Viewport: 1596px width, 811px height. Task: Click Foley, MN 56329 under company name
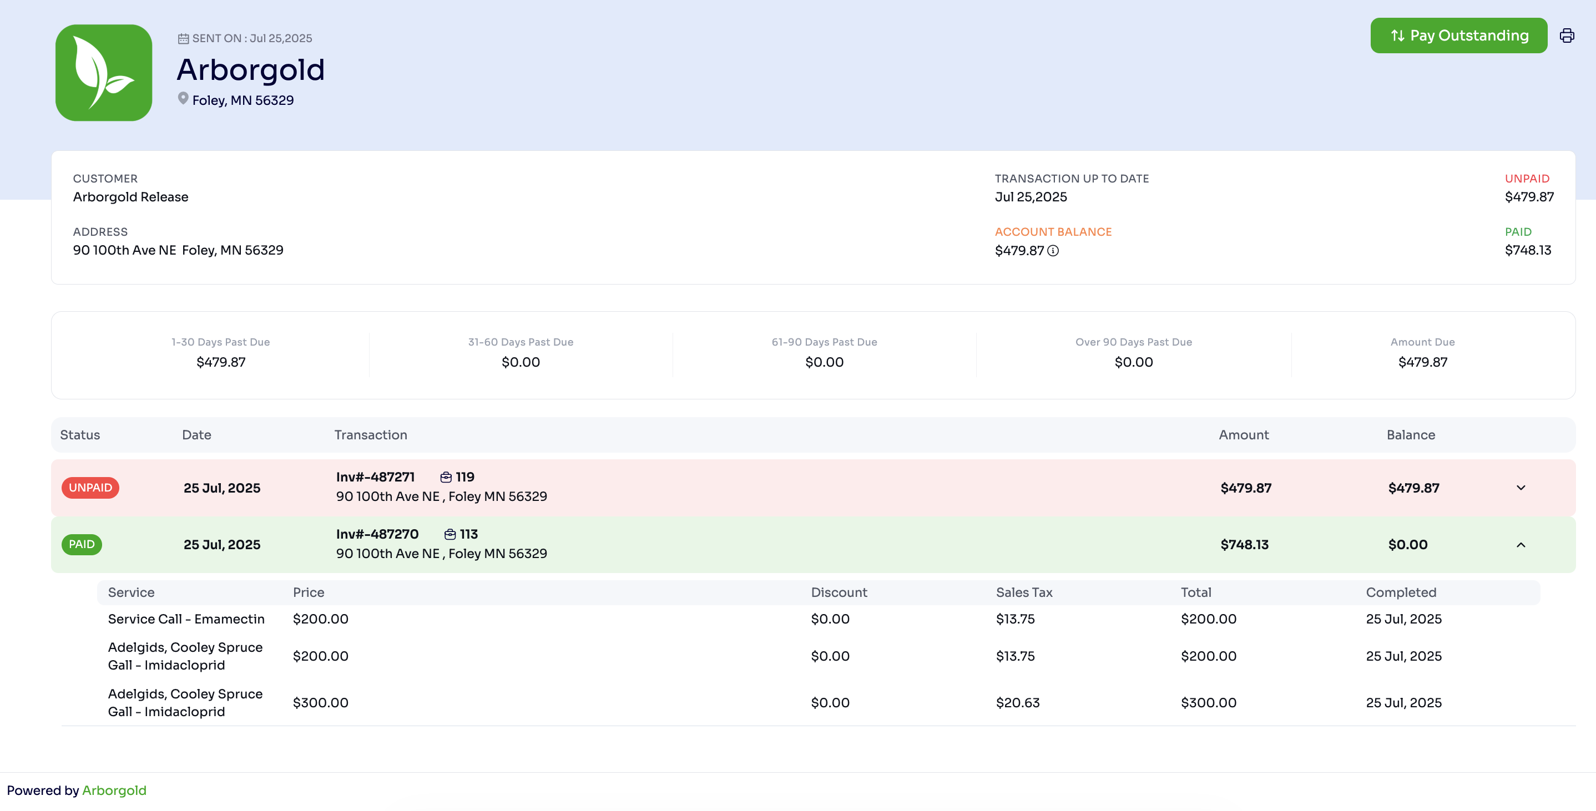click(x=244, y=100)
